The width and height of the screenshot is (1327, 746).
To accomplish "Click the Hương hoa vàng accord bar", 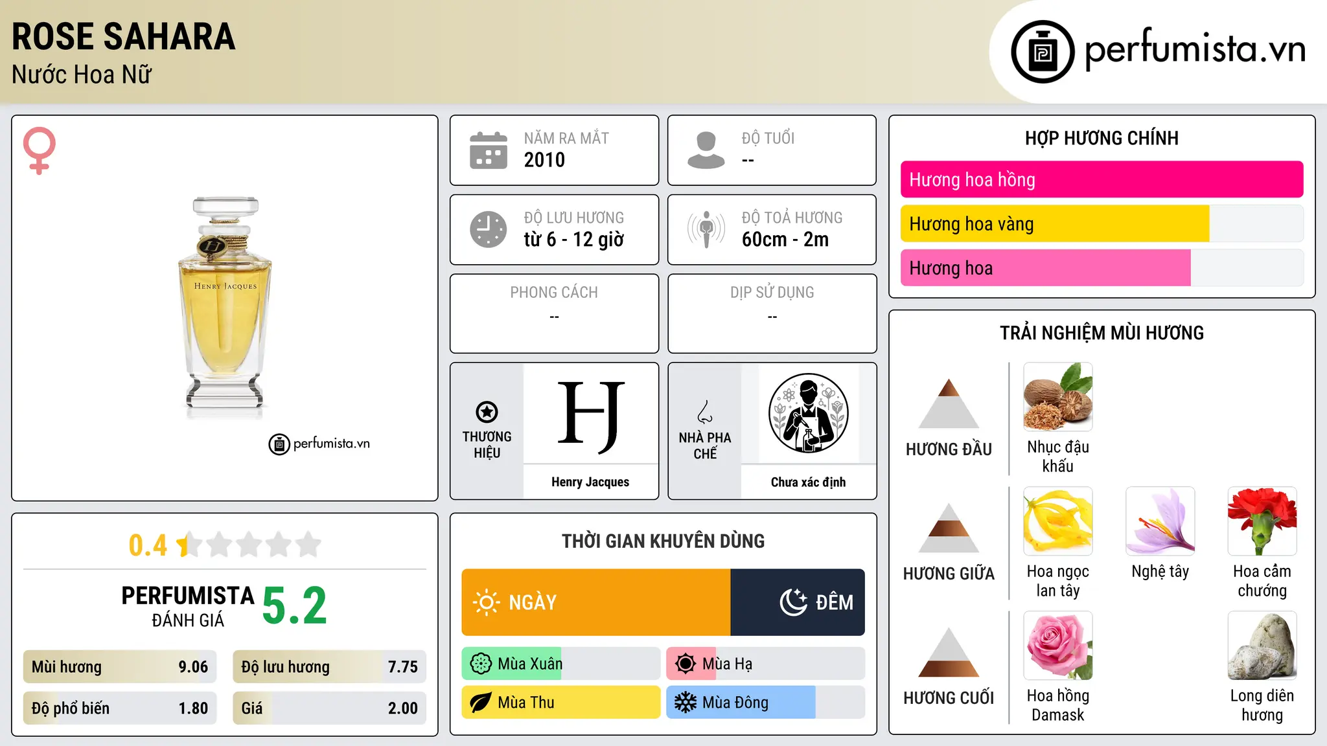I will [x=1102, y=223].
